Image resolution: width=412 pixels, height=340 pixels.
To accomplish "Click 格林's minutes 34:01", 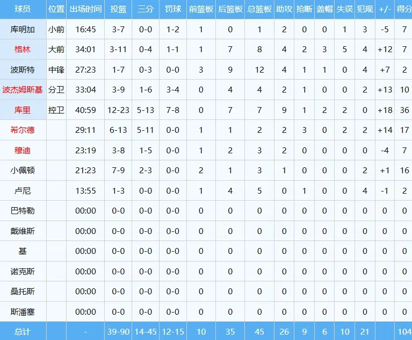I will [85, 49].
